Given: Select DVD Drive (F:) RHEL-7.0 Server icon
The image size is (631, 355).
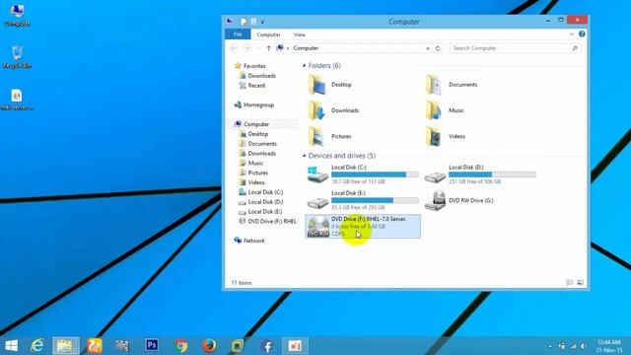Looking at the screenshot, I should click(x=317, y=226).
